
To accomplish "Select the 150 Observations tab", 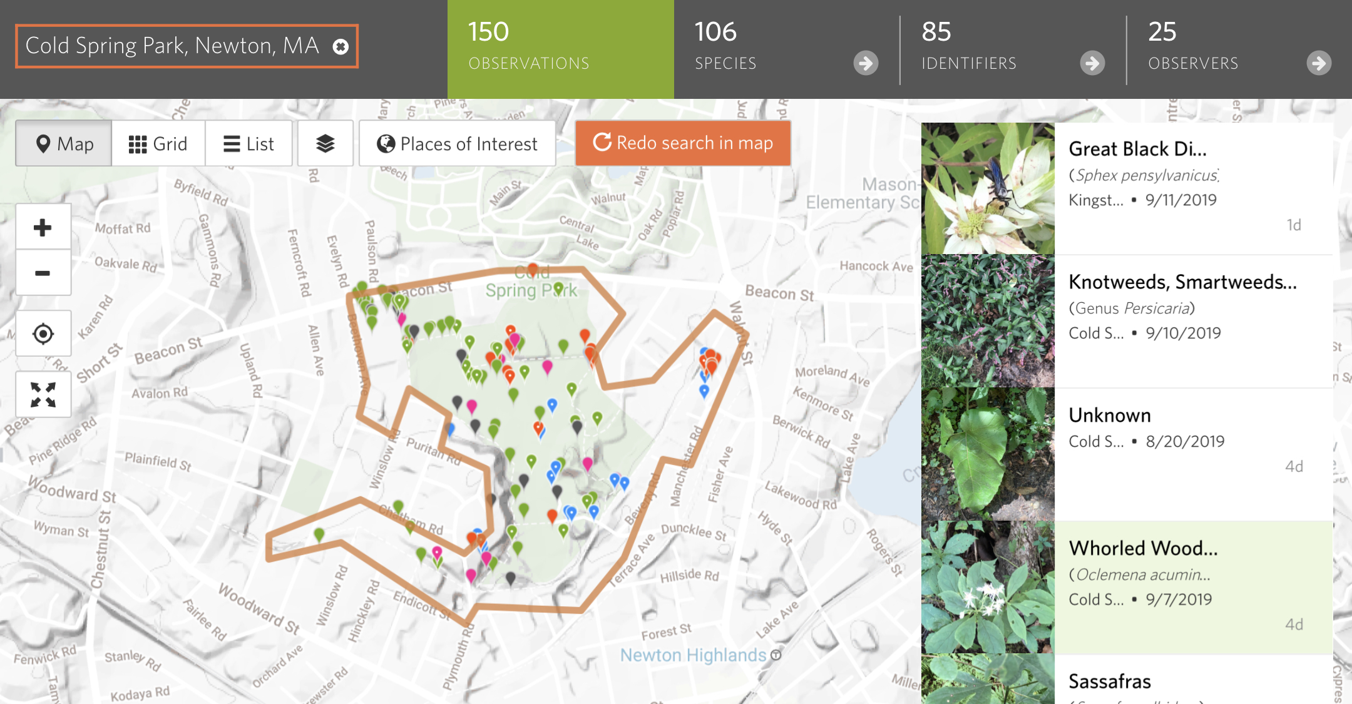I will pos(560,49).
